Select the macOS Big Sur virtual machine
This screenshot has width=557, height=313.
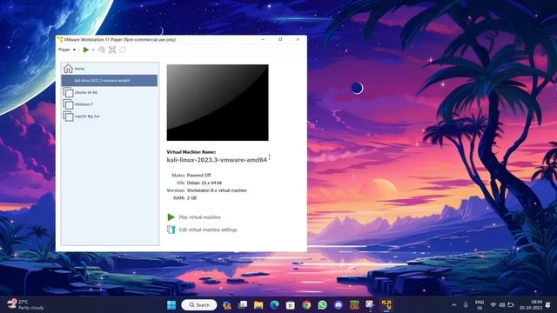point(110,117)
